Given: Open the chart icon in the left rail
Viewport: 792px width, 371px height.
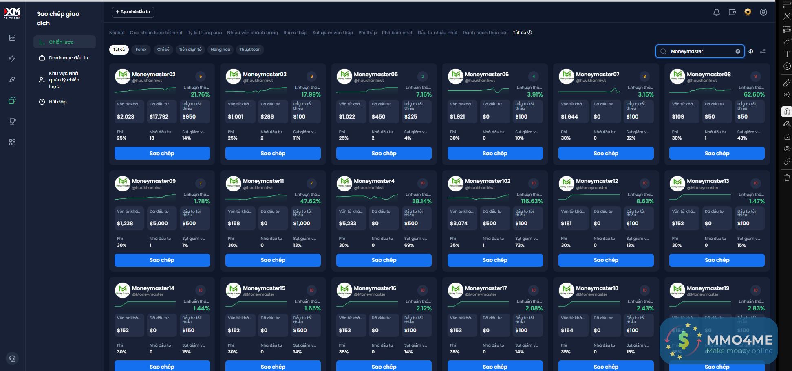Looking at the screenshot, I should [x=12, y=38].
